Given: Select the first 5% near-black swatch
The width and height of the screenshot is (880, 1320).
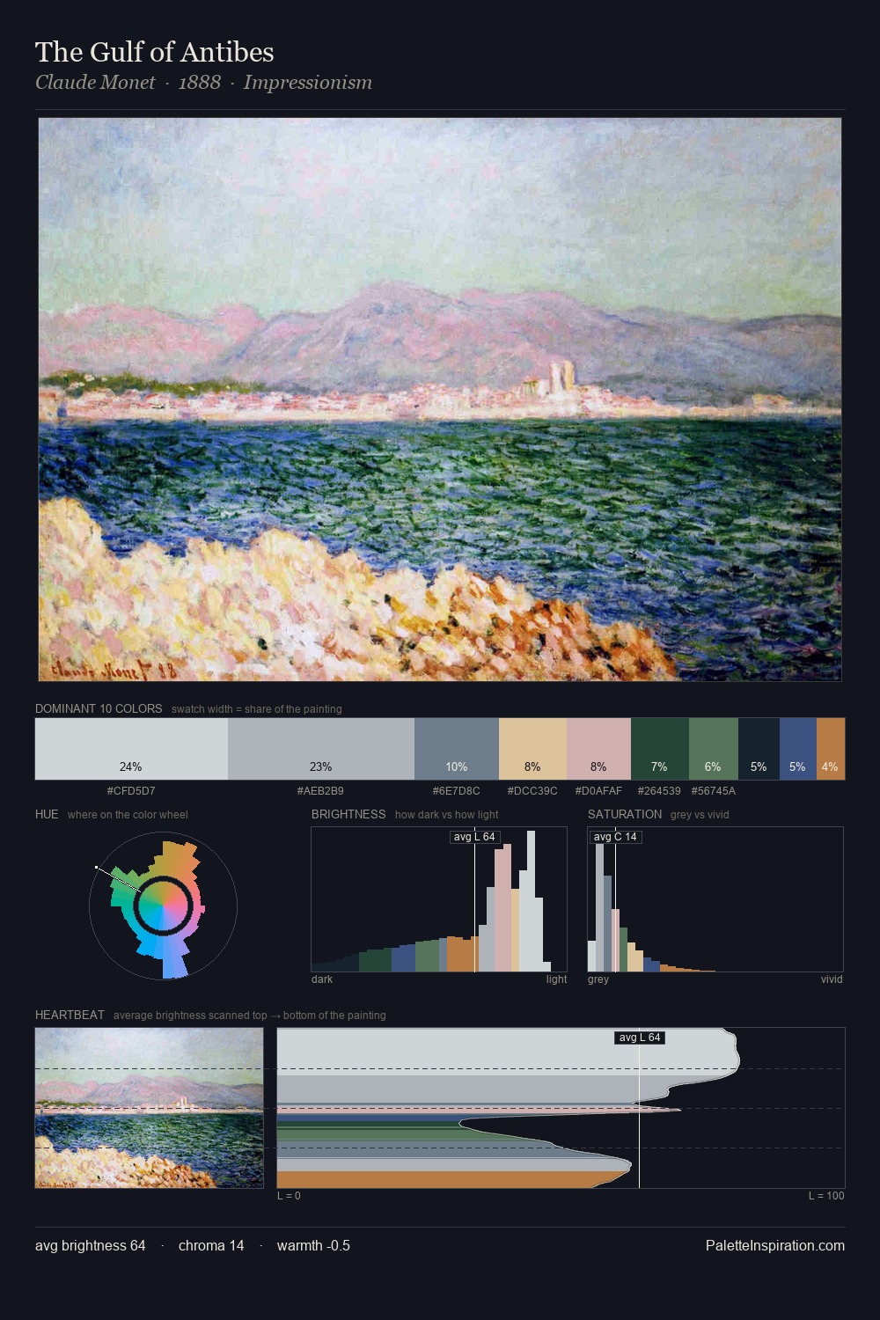Looking at the screenshot, I should pyautogui.click(x=759, y=749).
